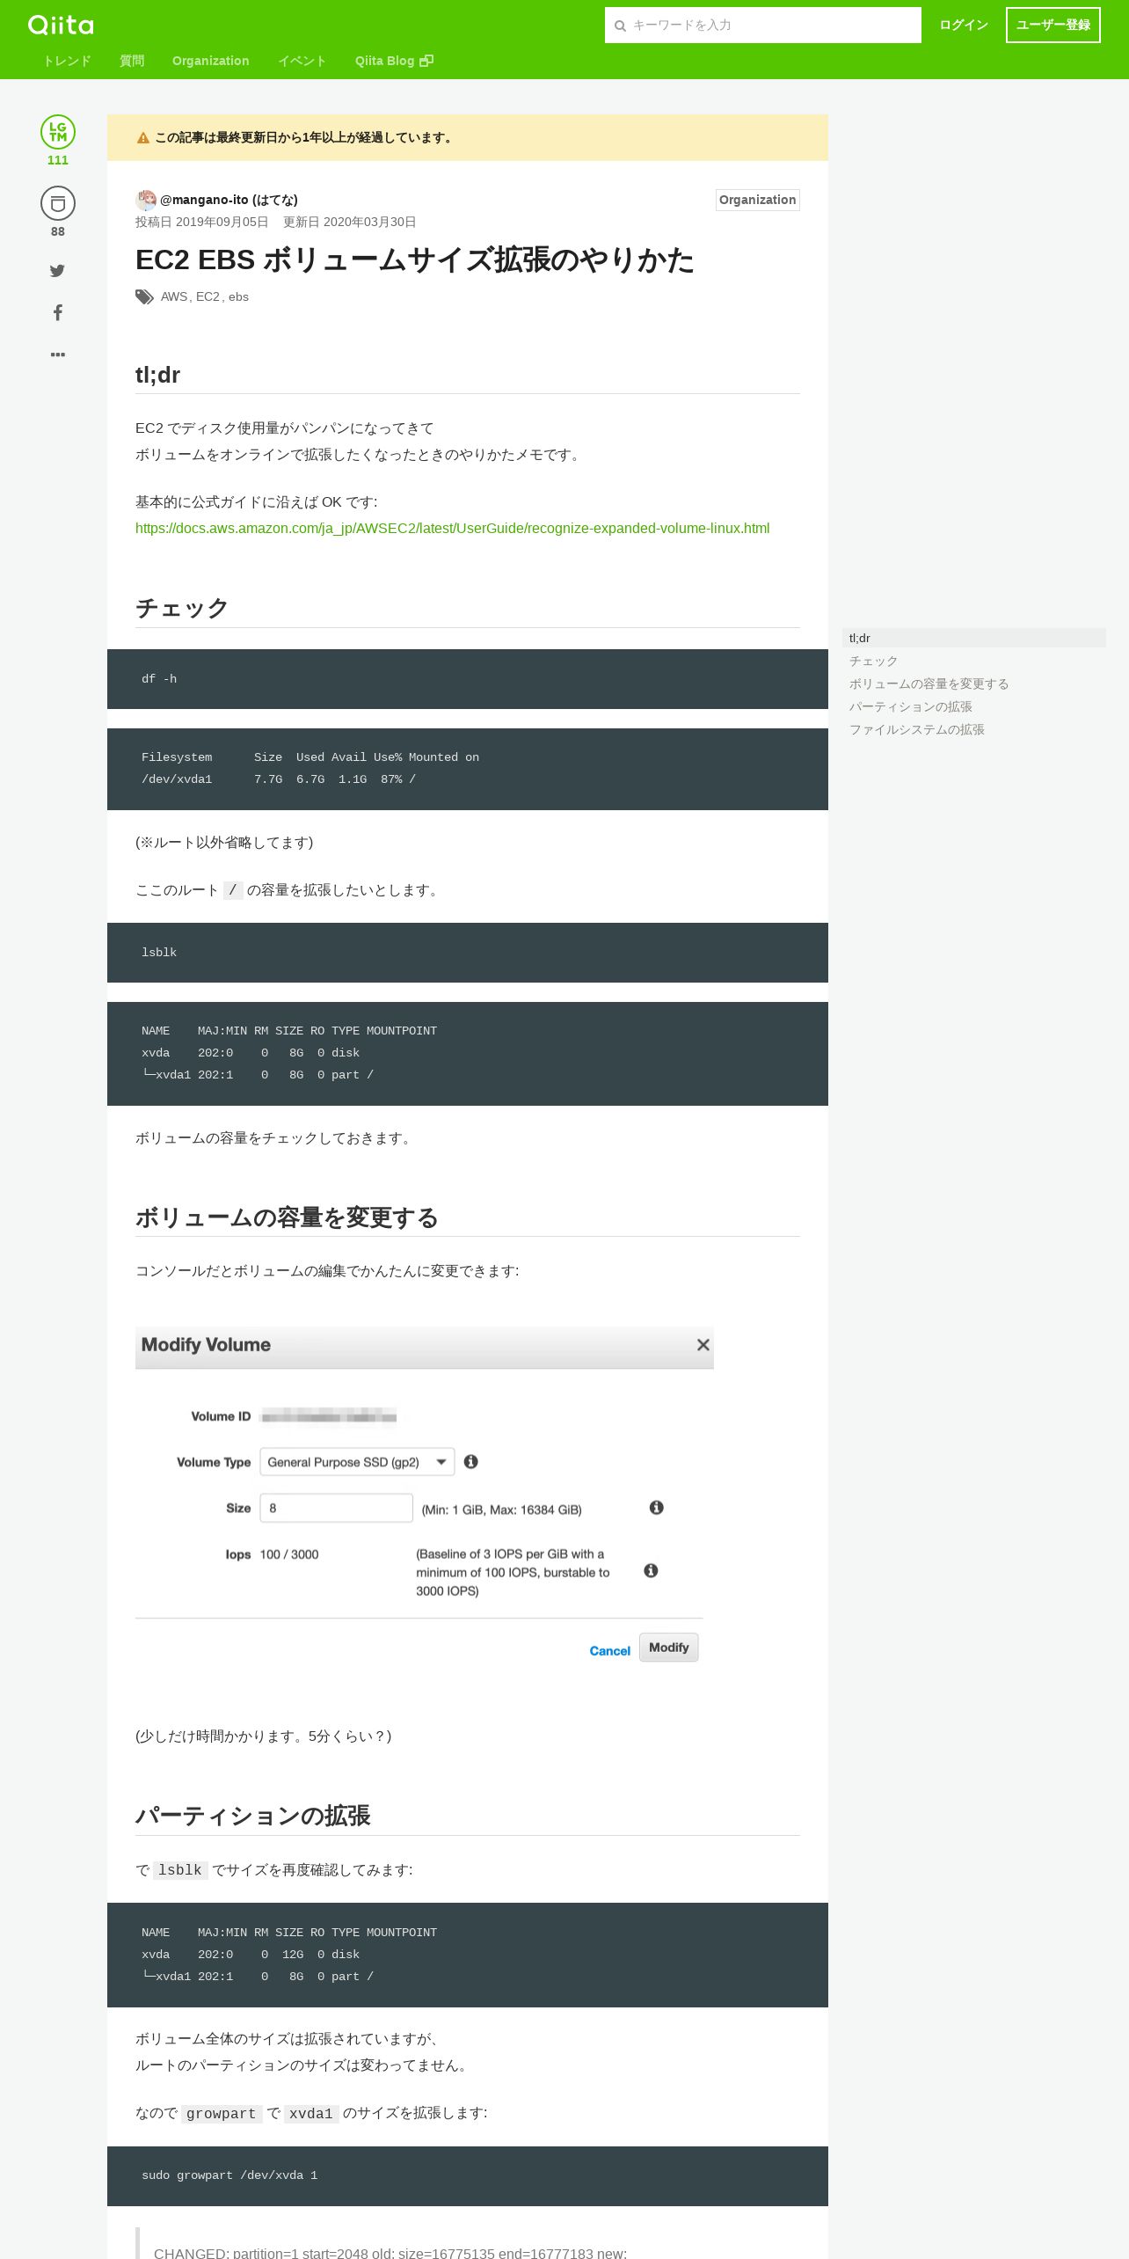Click the tags icon near AWS
The width and height of the screenshot is (1129, 2259).
(x=144, y=297)
